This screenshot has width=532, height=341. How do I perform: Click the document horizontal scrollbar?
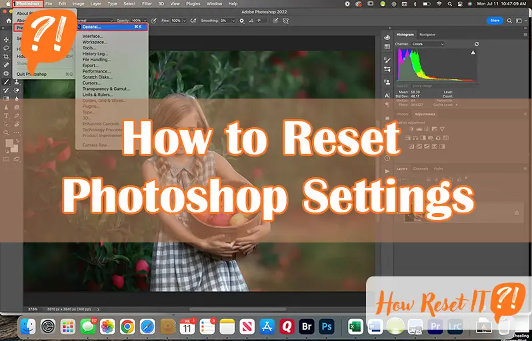pos(238,309)
